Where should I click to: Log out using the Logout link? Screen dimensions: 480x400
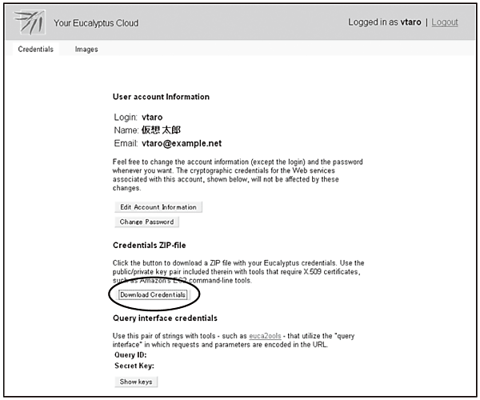445,22
